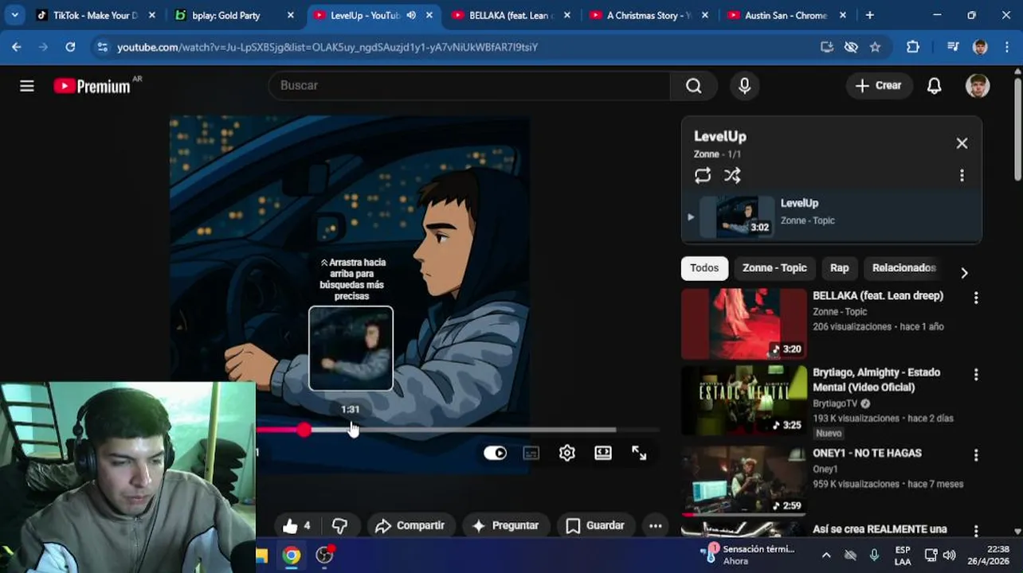Open the Chrome profile avatar
The height and width of the screenshot is (573, 1023).
980,47
